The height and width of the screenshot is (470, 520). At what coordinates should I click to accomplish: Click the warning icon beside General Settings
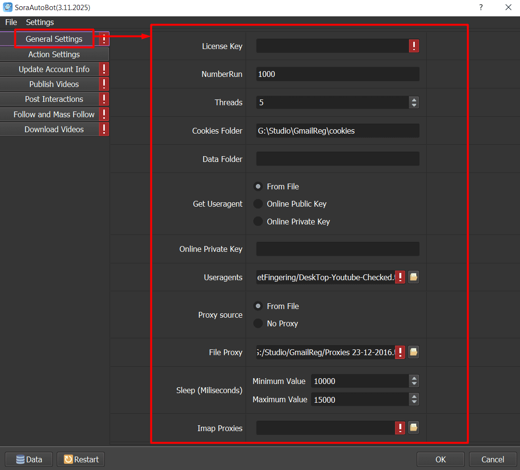pyautogui.click(x=104, y=39)
